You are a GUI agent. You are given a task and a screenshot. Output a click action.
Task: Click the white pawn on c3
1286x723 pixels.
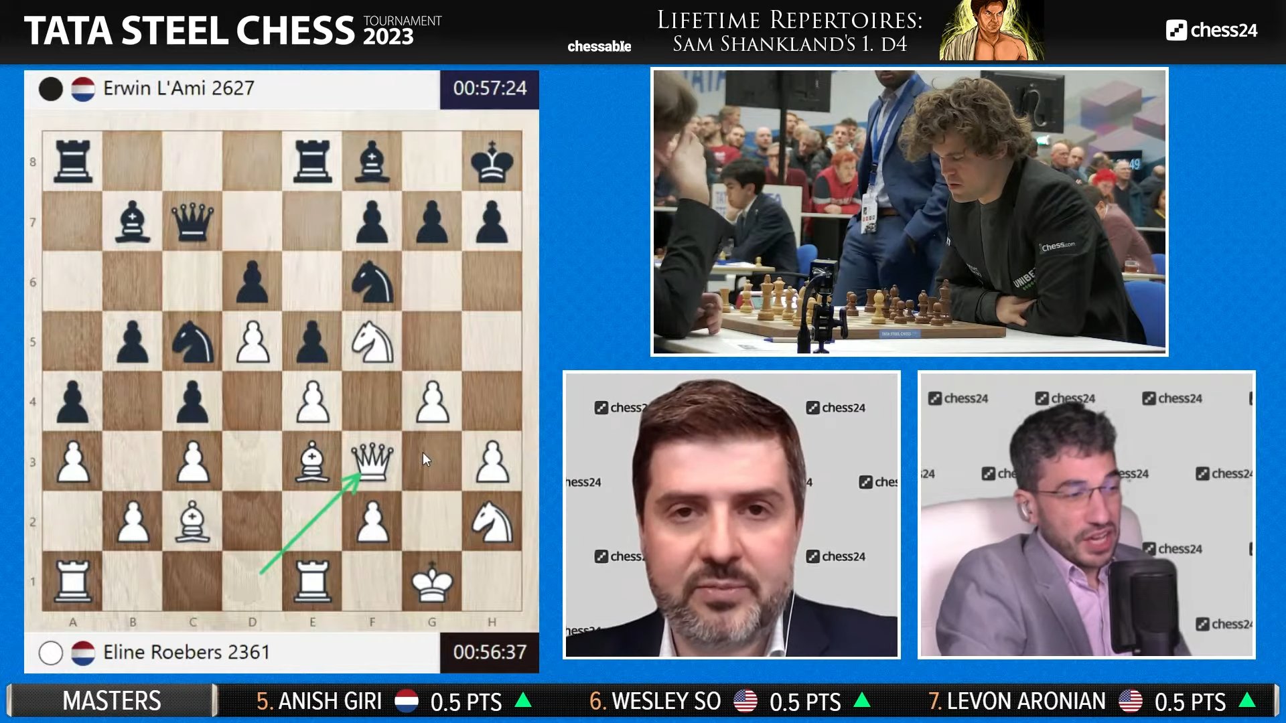[x=192, y=461]
